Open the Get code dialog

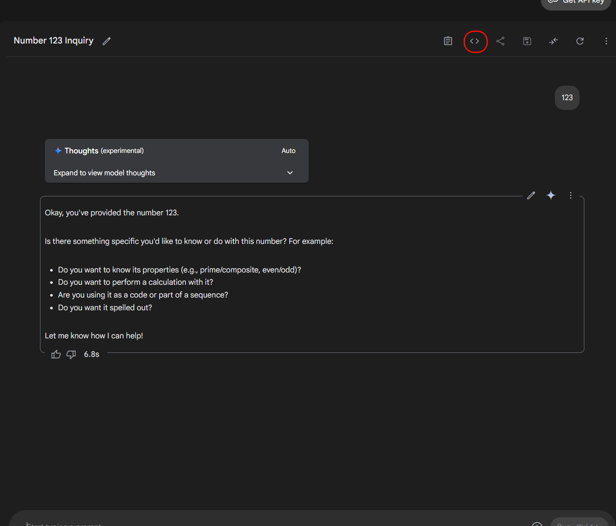point(475,41)
